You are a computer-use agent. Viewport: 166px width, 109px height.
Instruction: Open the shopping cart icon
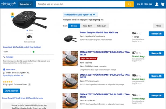163,4
